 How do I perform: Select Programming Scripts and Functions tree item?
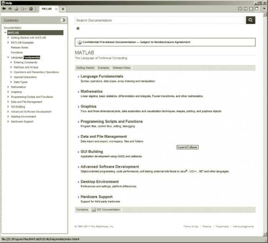(x=32, y=97)
